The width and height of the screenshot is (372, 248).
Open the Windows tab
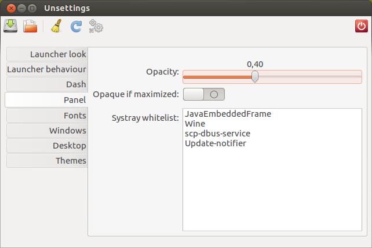pyautogui.click(x=47, y=131)
